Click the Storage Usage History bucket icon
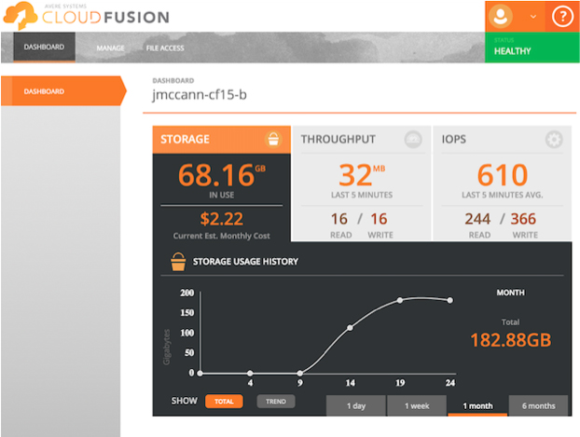Screen dimensions: 580x437 tap(178, 262)
